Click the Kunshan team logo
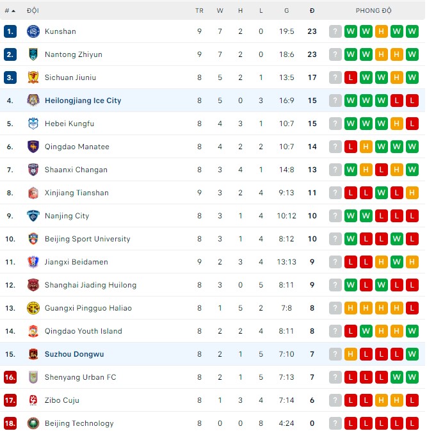The height and width of the screenshot is (431, 427). click(x=33, y=31)
